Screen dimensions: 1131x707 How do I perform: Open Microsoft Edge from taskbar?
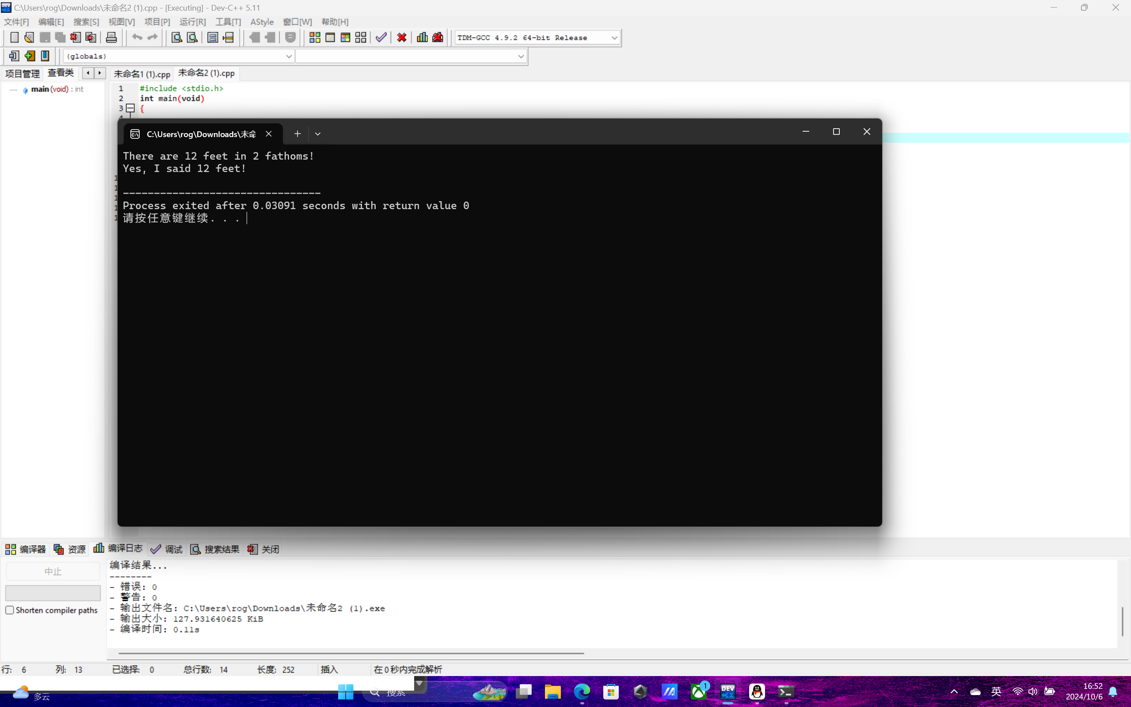582,691
